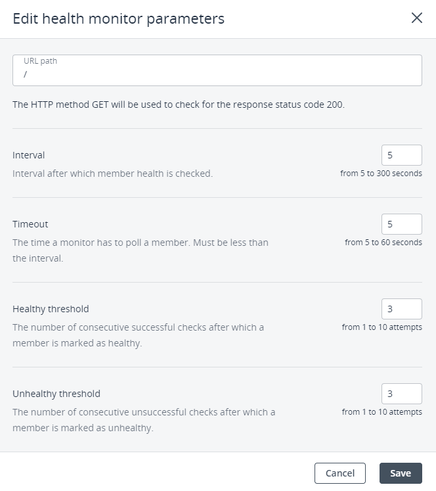This screenshot has width=436, height=491.
Task: Select the Timeout value box
Action: coord(401,224)
